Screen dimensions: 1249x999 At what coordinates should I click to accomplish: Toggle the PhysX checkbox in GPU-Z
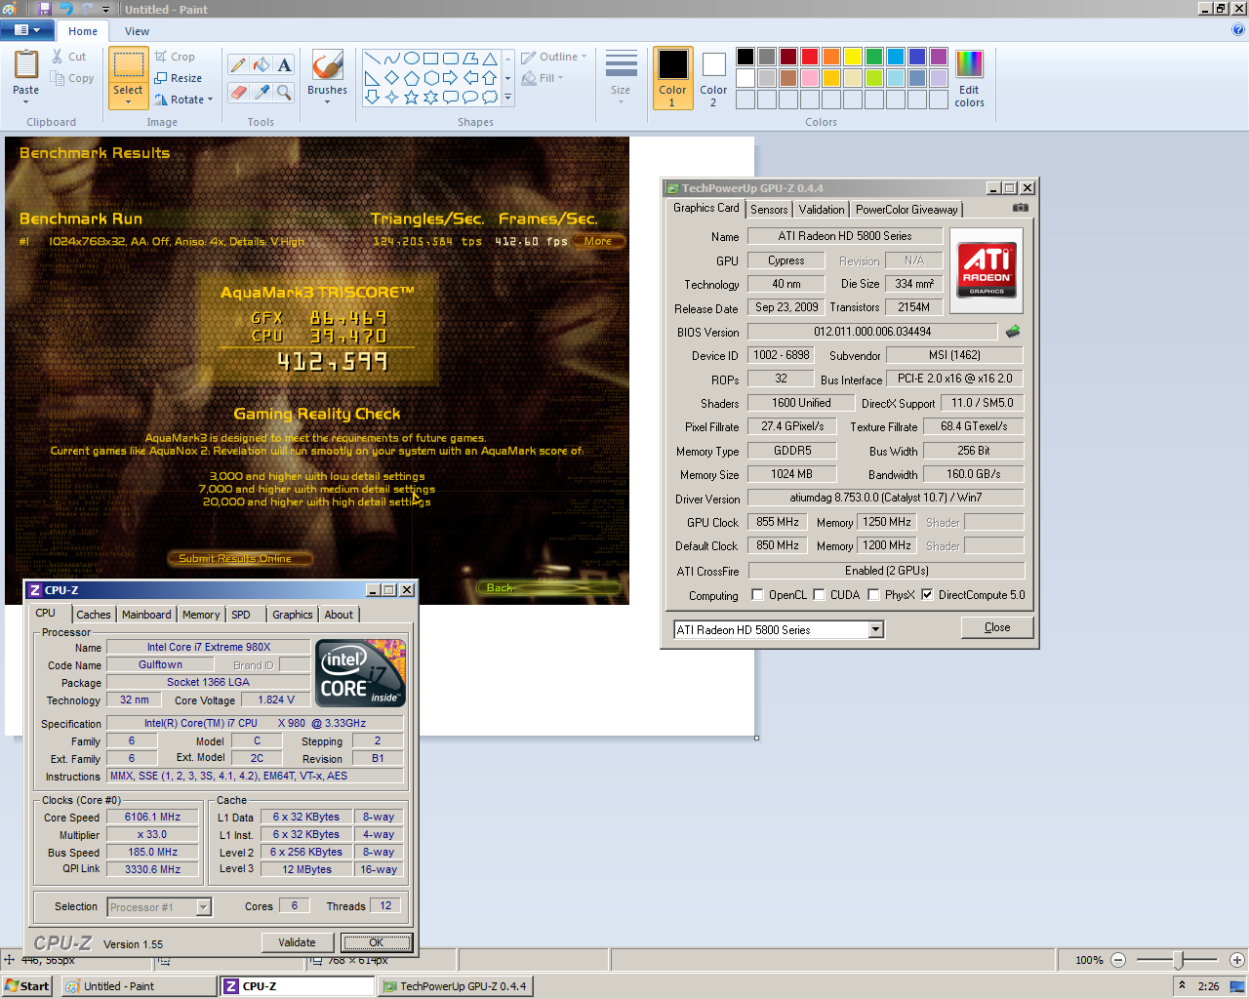pyautogui.click(x=873, y=594)
